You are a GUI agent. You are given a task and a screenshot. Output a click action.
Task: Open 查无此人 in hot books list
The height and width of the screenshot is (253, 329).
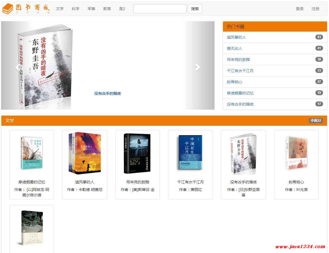[x=234, y=48]
